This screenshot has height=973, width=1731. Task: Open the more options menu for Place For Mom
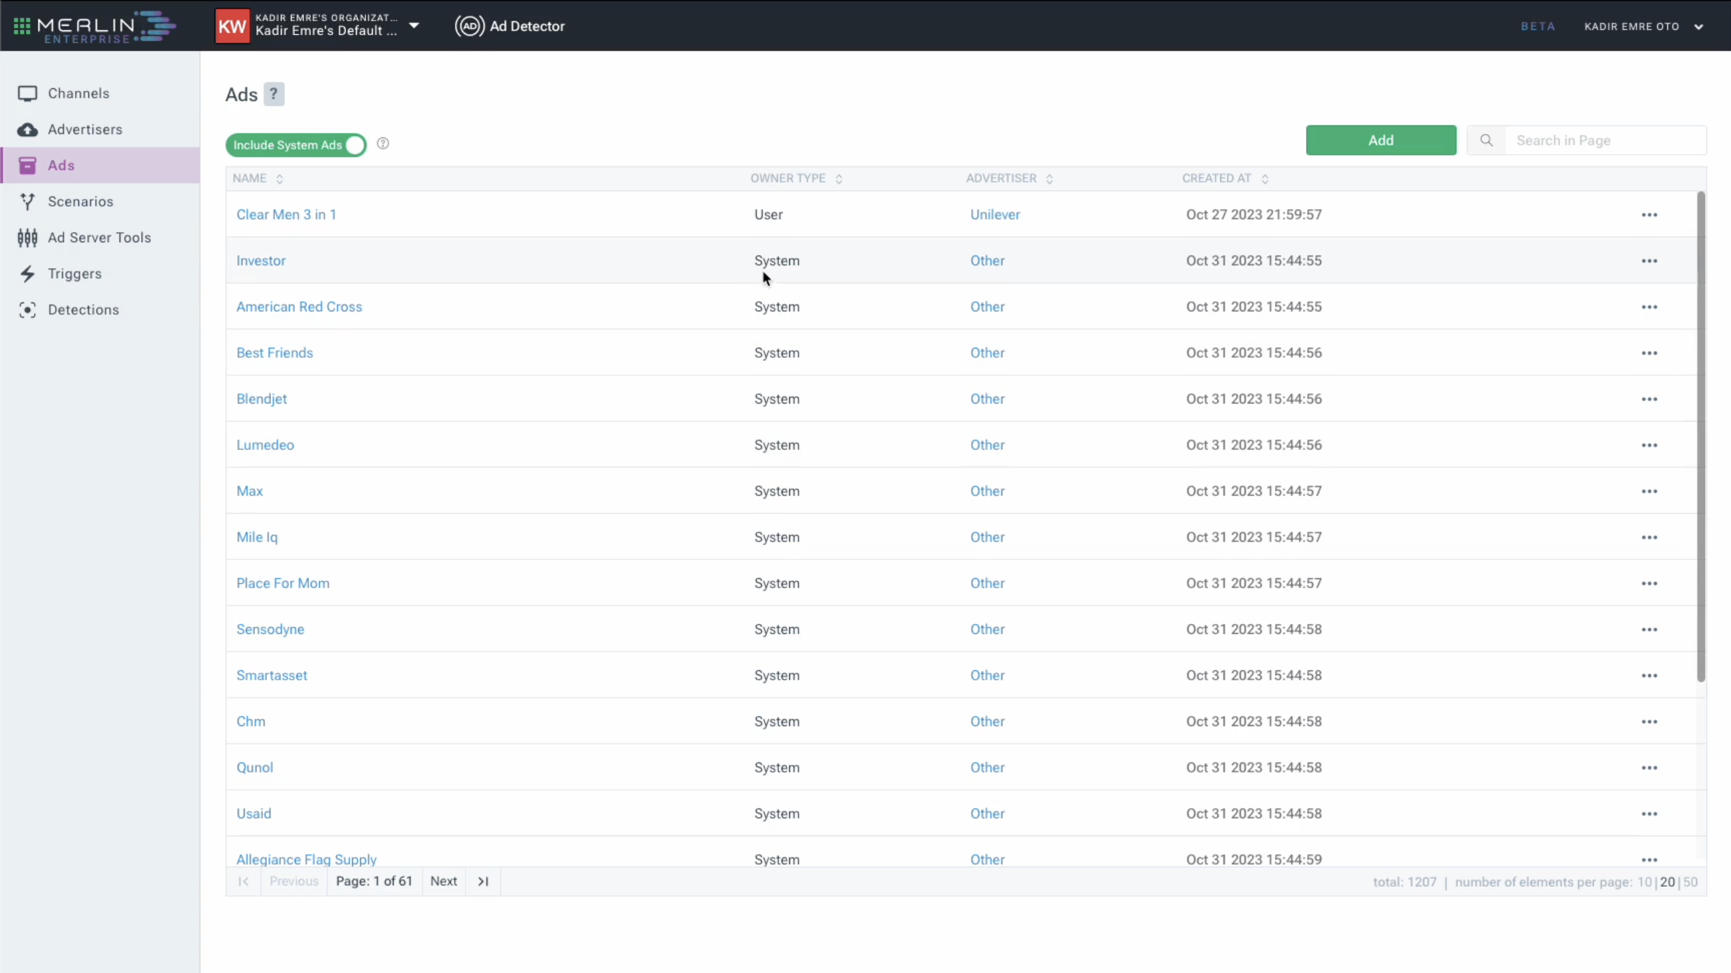click(1649, 583)
